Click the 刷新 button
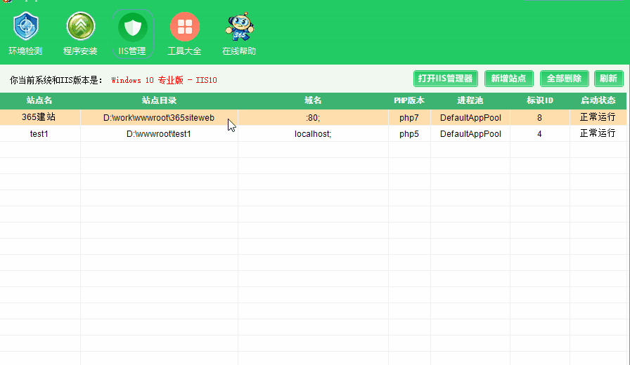Viewport: 630px width, 365px height. [x=609, y=79]
